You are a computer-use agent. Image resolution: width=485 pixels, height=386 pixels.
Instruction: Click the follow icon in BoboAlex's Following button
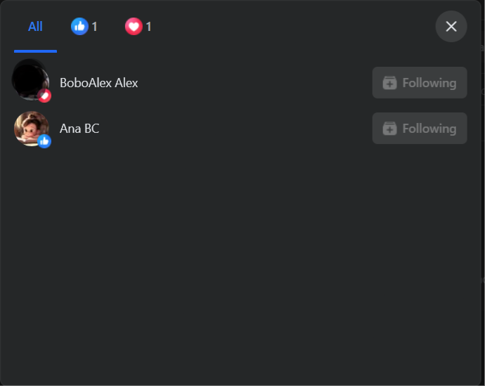[389, 83]
